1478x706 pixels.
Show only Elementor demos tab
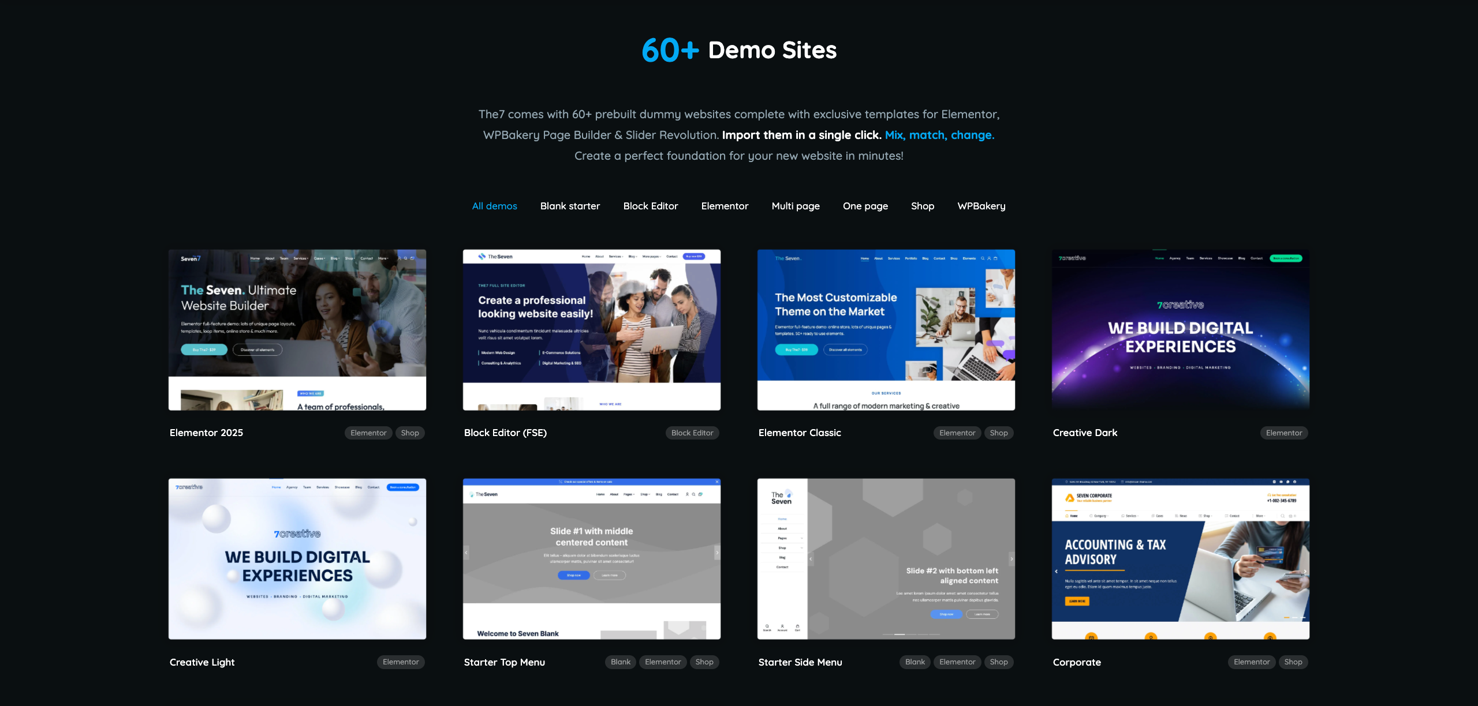tap(725, 206)
